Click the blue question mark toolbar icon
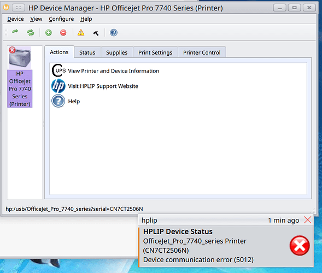 tap(114, 33)
